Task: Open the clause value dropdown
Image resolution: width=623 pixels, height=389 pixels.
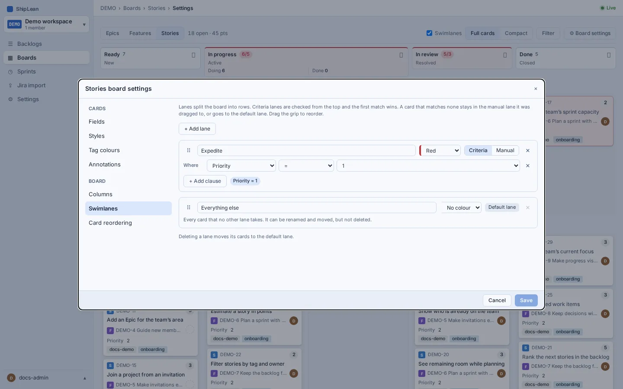Action: (x=428, y=166)
